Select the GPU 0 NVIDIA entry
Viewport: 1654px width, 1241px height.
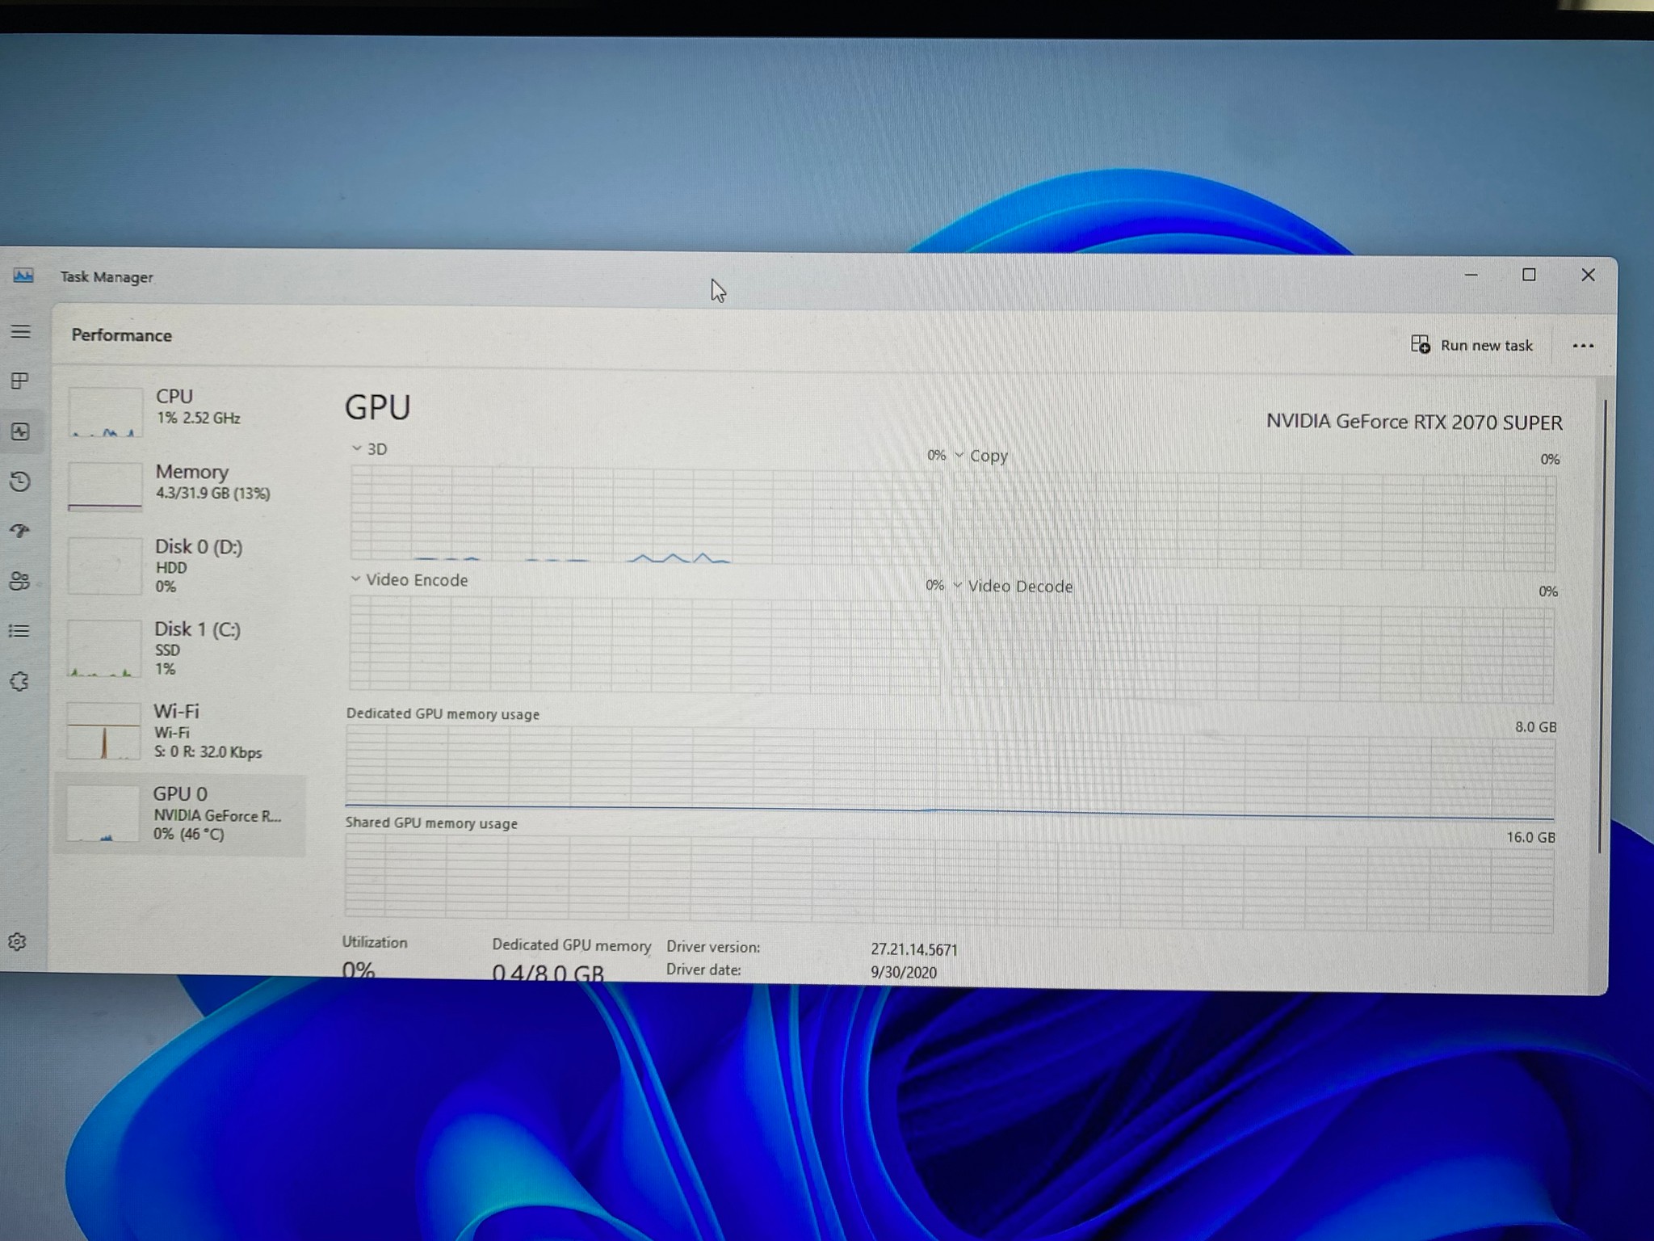(181, 814)
